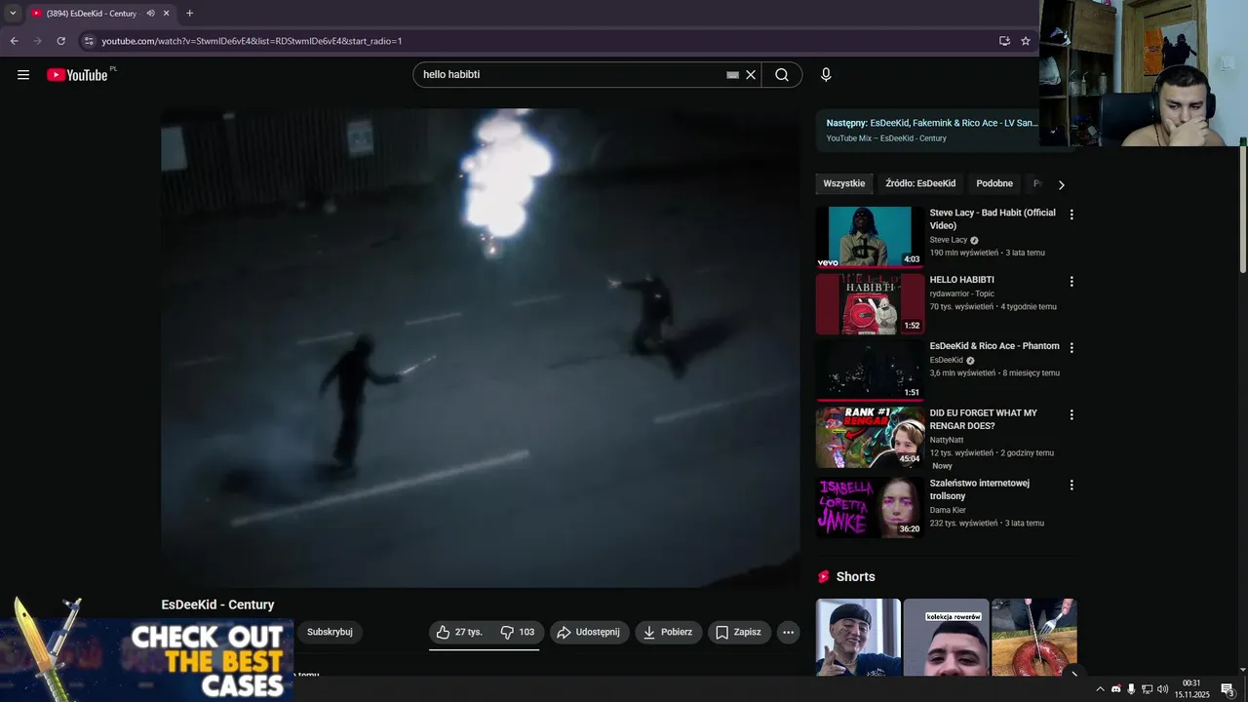Click the microphone tray icon

pyautogui.click(x=1131, y=689)
